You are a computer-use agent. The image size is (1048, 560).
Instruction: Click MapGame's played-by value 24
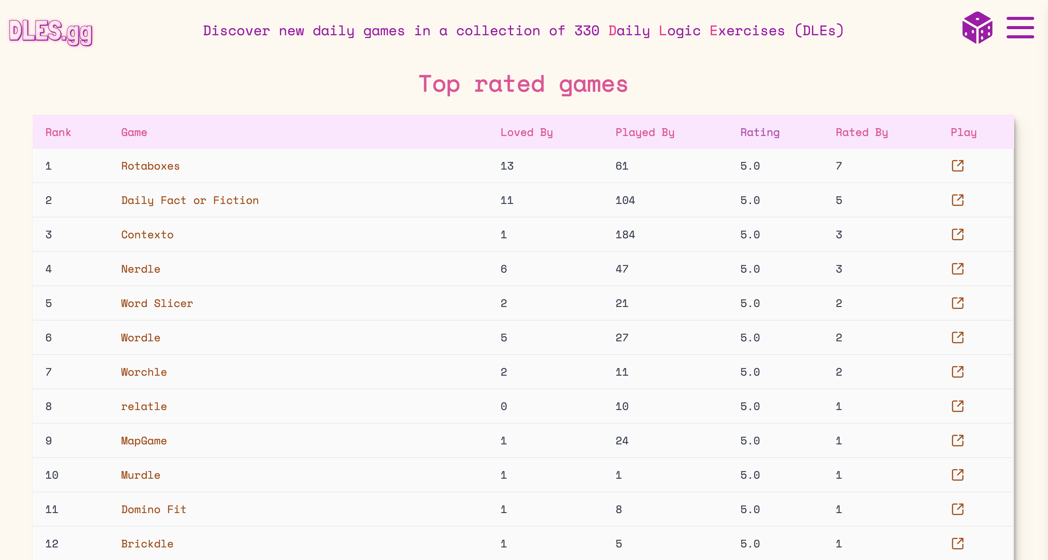coord(622,441)
